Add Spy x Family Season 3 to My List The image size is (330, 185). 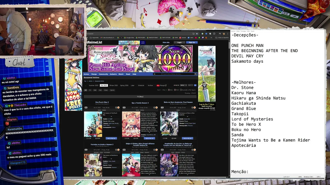[x=149, y=138]
